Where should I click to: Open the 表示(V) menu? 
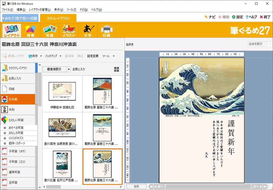point(59,10)
